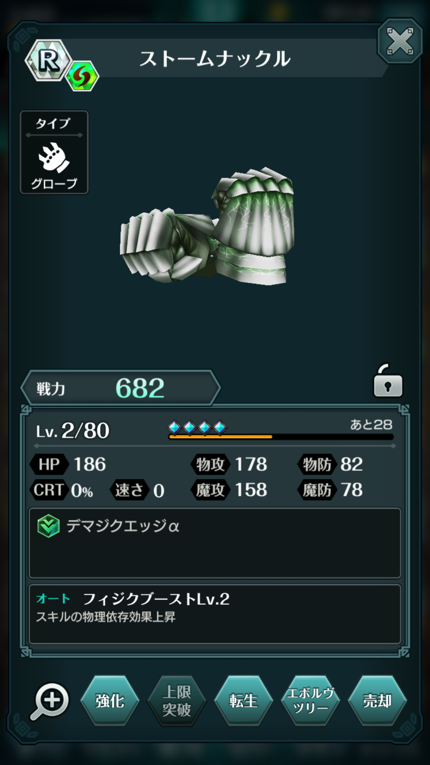
Task: Open the エボルヴツリー evolve tree
Action: click(x=311, y=701)
